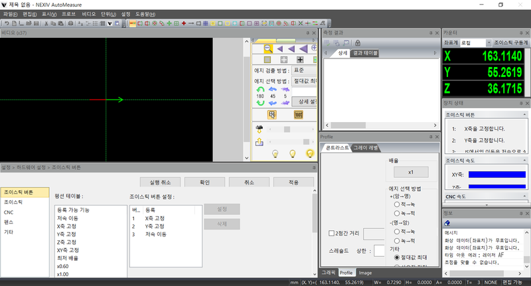531x286 pixels.
Task: Click the print icon in the toolbar
Action: coord(71,23)
